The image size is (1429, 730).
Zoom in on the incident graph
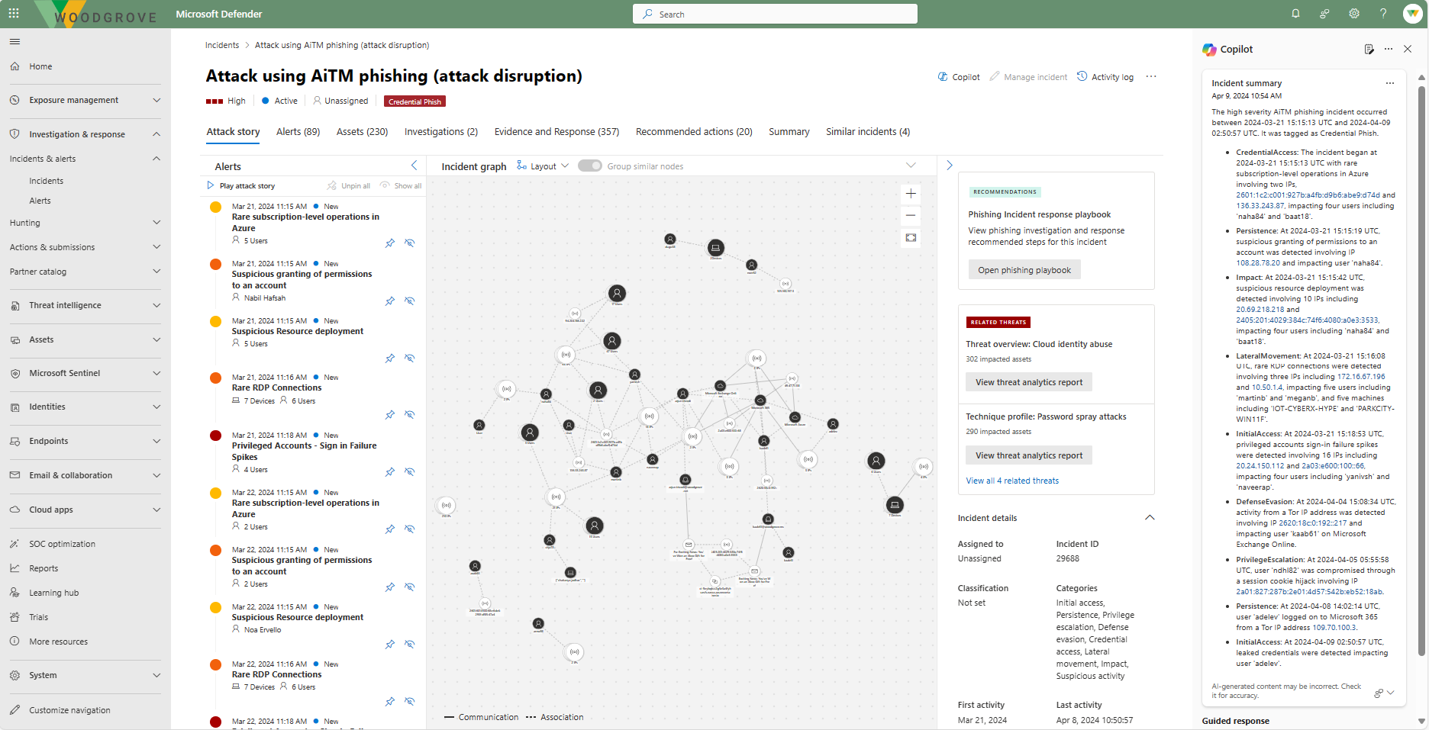[x=911, y=194]
